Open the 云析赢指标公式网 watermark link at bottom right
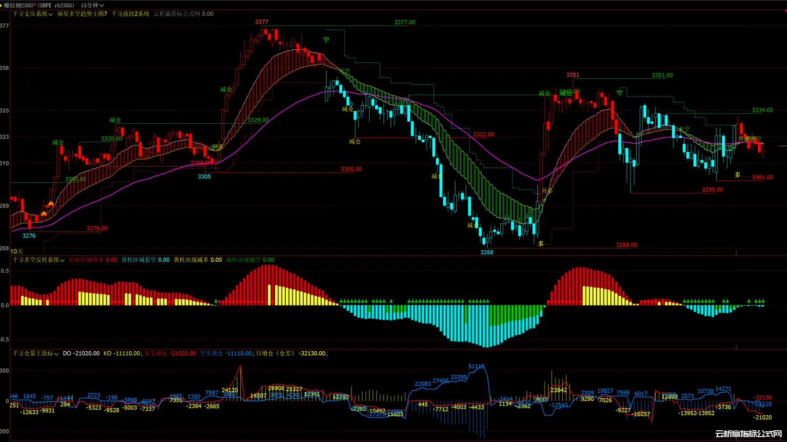Screen dimensions: 787x442 click(748, 434)
